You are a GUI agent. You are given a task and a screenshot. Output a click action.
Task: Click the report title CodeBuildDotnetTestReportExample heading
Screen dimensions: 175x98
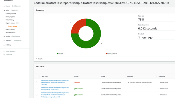point(101,3)
